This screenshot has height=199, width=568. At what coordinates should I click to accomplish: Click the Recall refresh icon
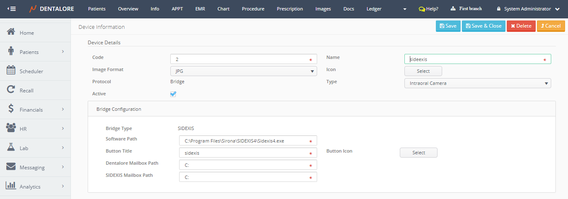coord(11,90)
